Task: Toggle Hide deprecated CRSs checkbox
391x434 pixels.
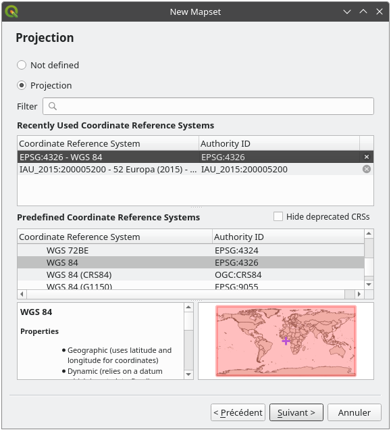Action: pyautogui.click(x=278, y=216)
